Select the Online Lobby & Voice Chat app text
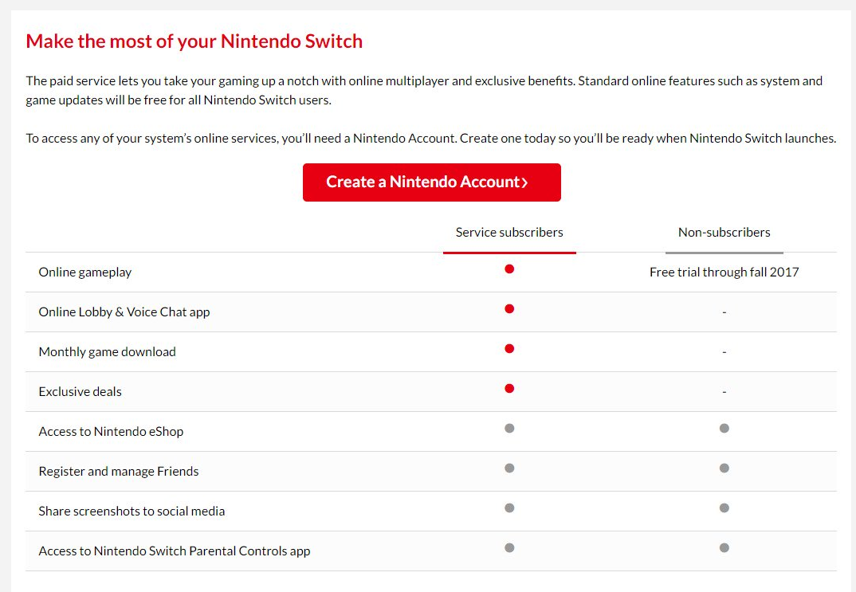 click(124, 312)
